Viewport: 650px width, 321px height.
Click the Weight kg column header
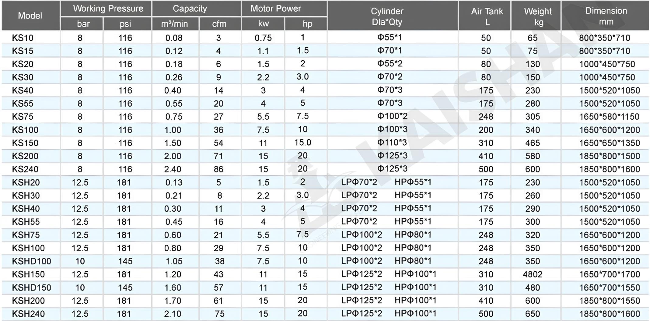[x=538, y=16]
